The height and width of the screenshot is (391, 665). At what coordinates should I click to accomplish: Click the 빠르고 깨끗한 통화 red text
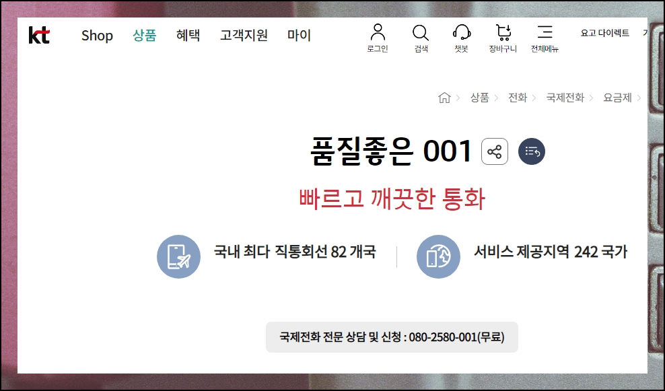point(392,199)
